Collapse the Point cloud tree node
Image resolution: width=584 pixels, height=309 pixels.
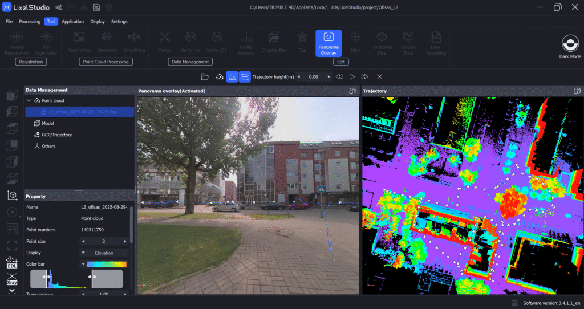[29, 101]
